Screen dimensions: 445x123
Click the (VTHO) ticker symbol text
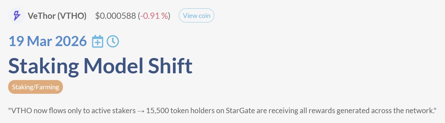pyautogui.click(x=72, y=16)
